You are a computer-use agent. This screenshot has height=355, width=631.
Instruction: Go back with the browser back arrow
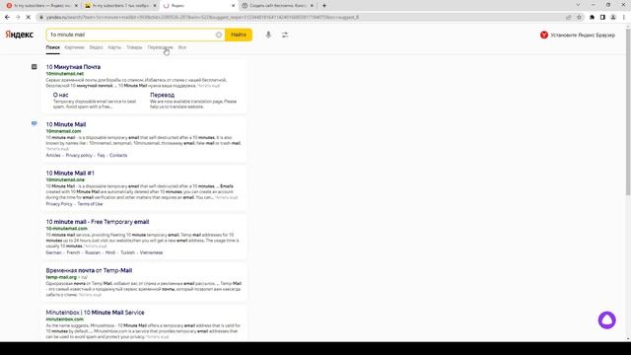[x=7, y=18]
